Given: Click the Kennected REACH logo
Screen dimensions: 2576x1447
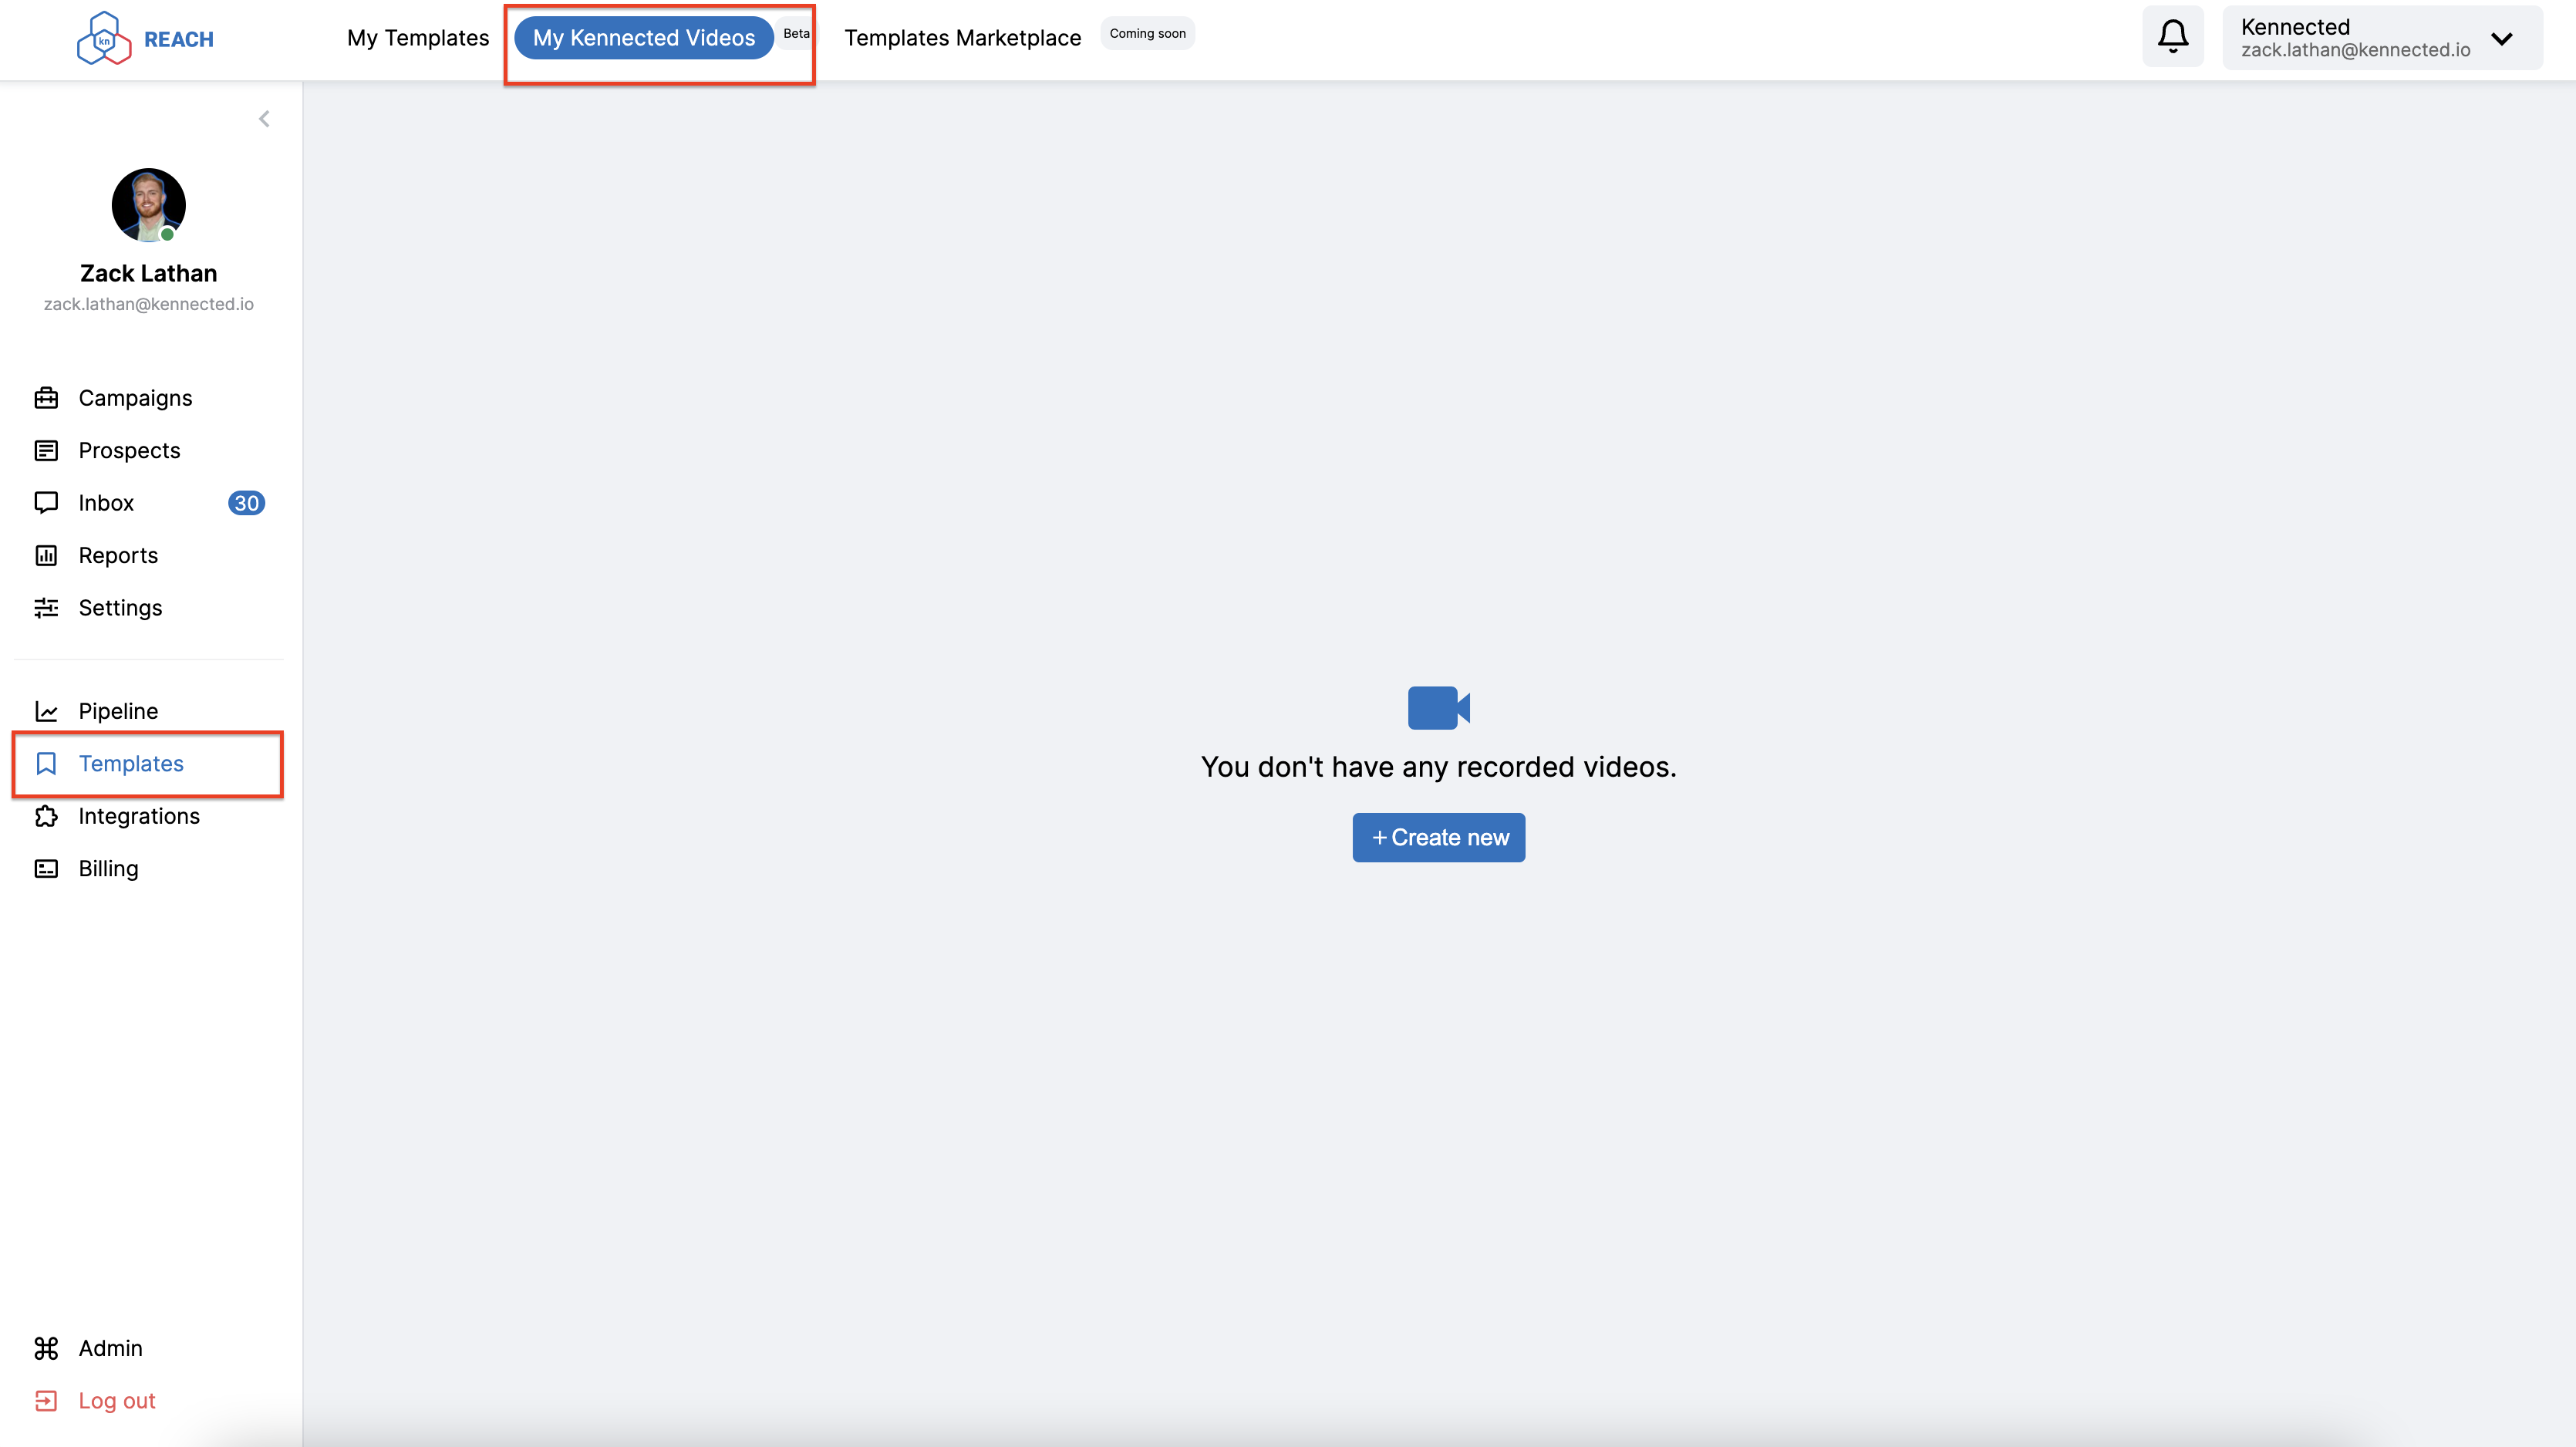Looking at the screenshot, I should click(x=146, y=39).
